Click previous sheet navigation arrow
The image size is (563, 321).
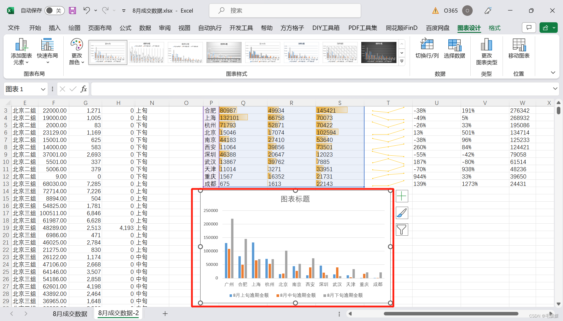click(x=12, y=314)
